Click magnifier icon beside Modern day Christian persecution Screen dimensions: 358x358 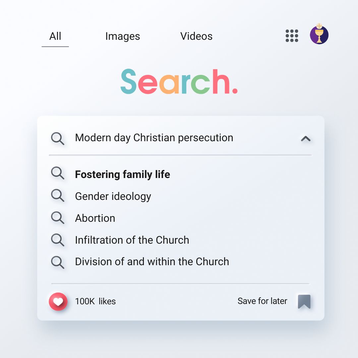click(57, 138)
